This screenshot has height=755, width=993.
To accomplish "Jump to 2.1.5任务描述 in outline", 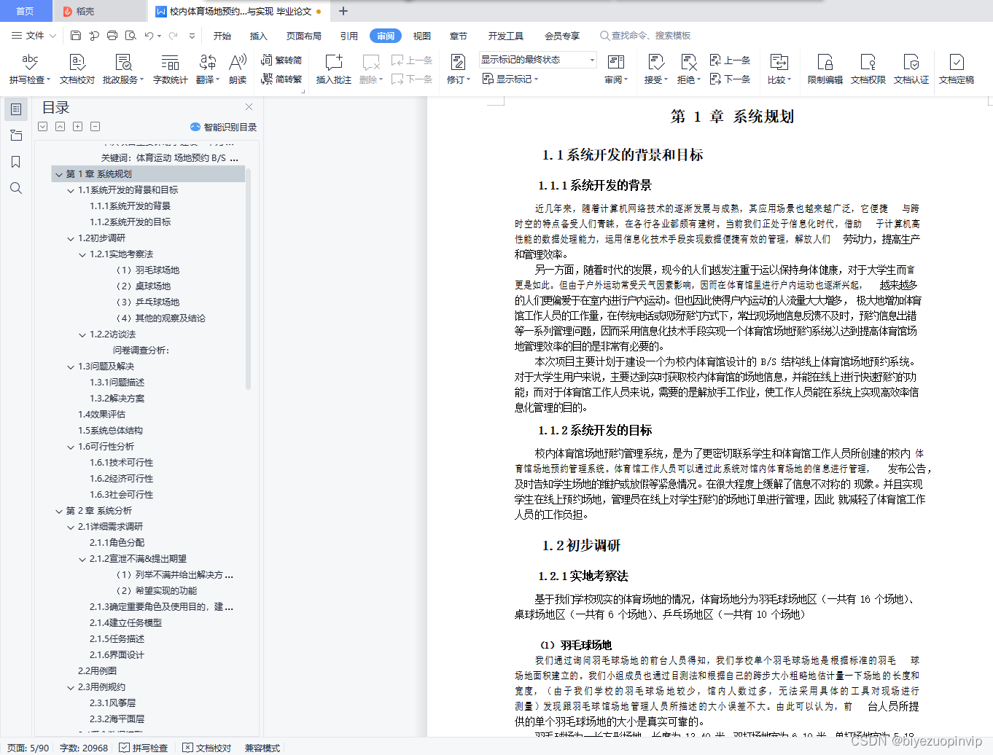I will pos(117,639).
